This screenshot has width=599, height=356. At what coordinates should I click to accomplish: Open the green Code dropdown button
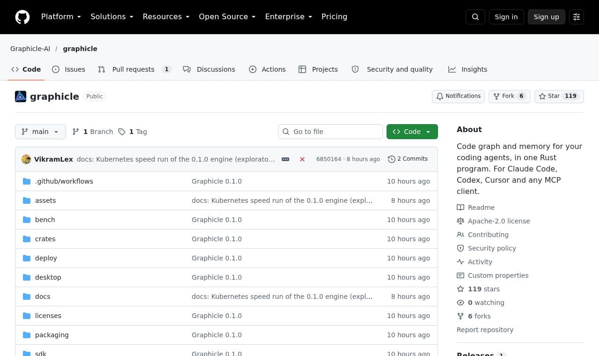click(x=412, y=132)
